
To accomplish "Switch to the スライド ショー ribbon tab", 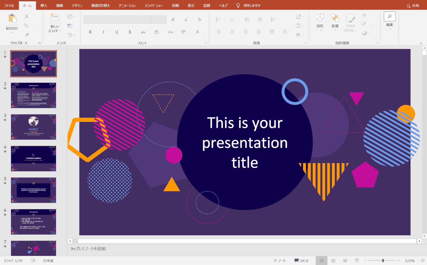I will point(153,6).
